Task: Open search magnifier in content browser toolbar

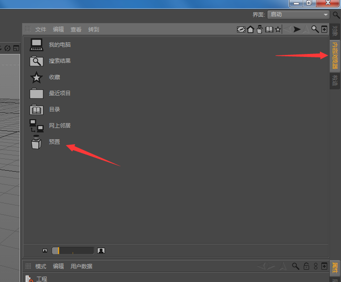Action: tap(315, 29)
